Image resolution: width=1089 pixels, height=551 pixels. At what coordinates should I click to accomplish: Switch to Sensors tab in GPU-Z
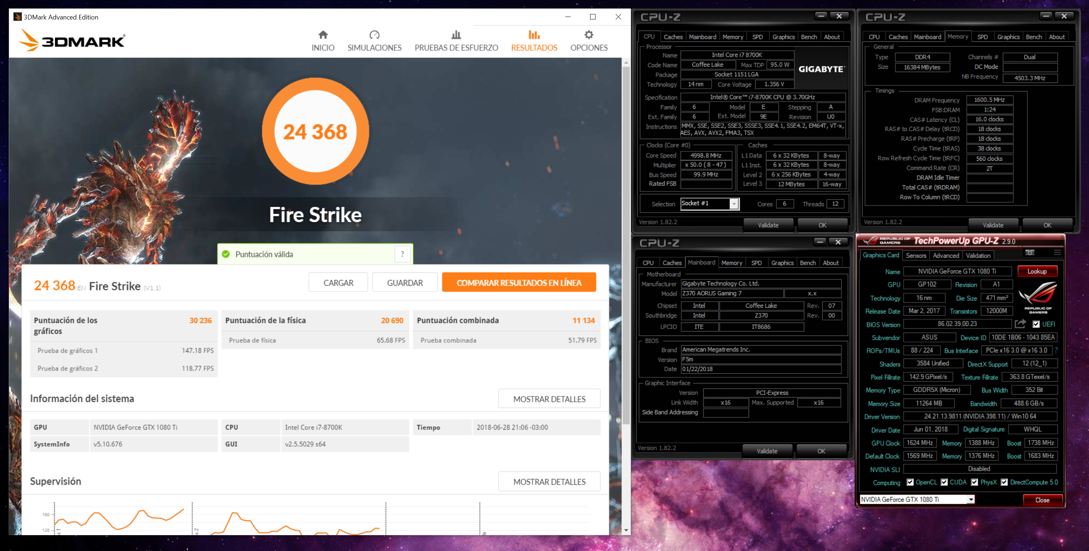pyautogui.click(x=916, y=255)
